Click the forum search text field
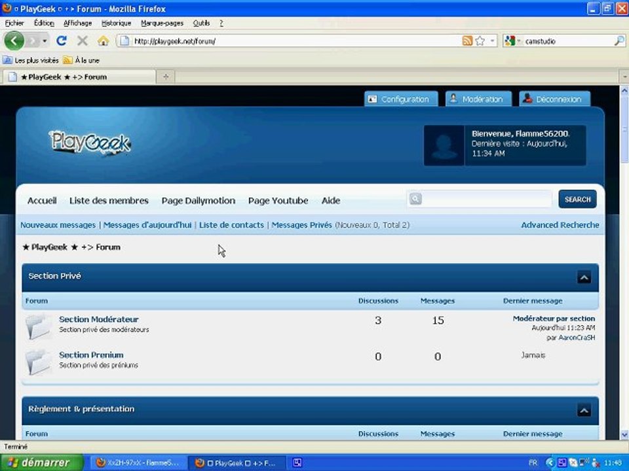 point(487,199)
